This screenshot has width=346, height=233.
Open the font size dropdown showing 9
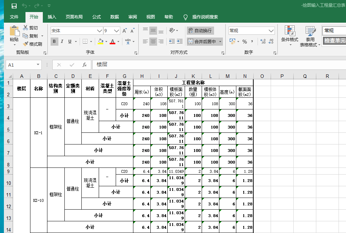(x=117, y=31)
